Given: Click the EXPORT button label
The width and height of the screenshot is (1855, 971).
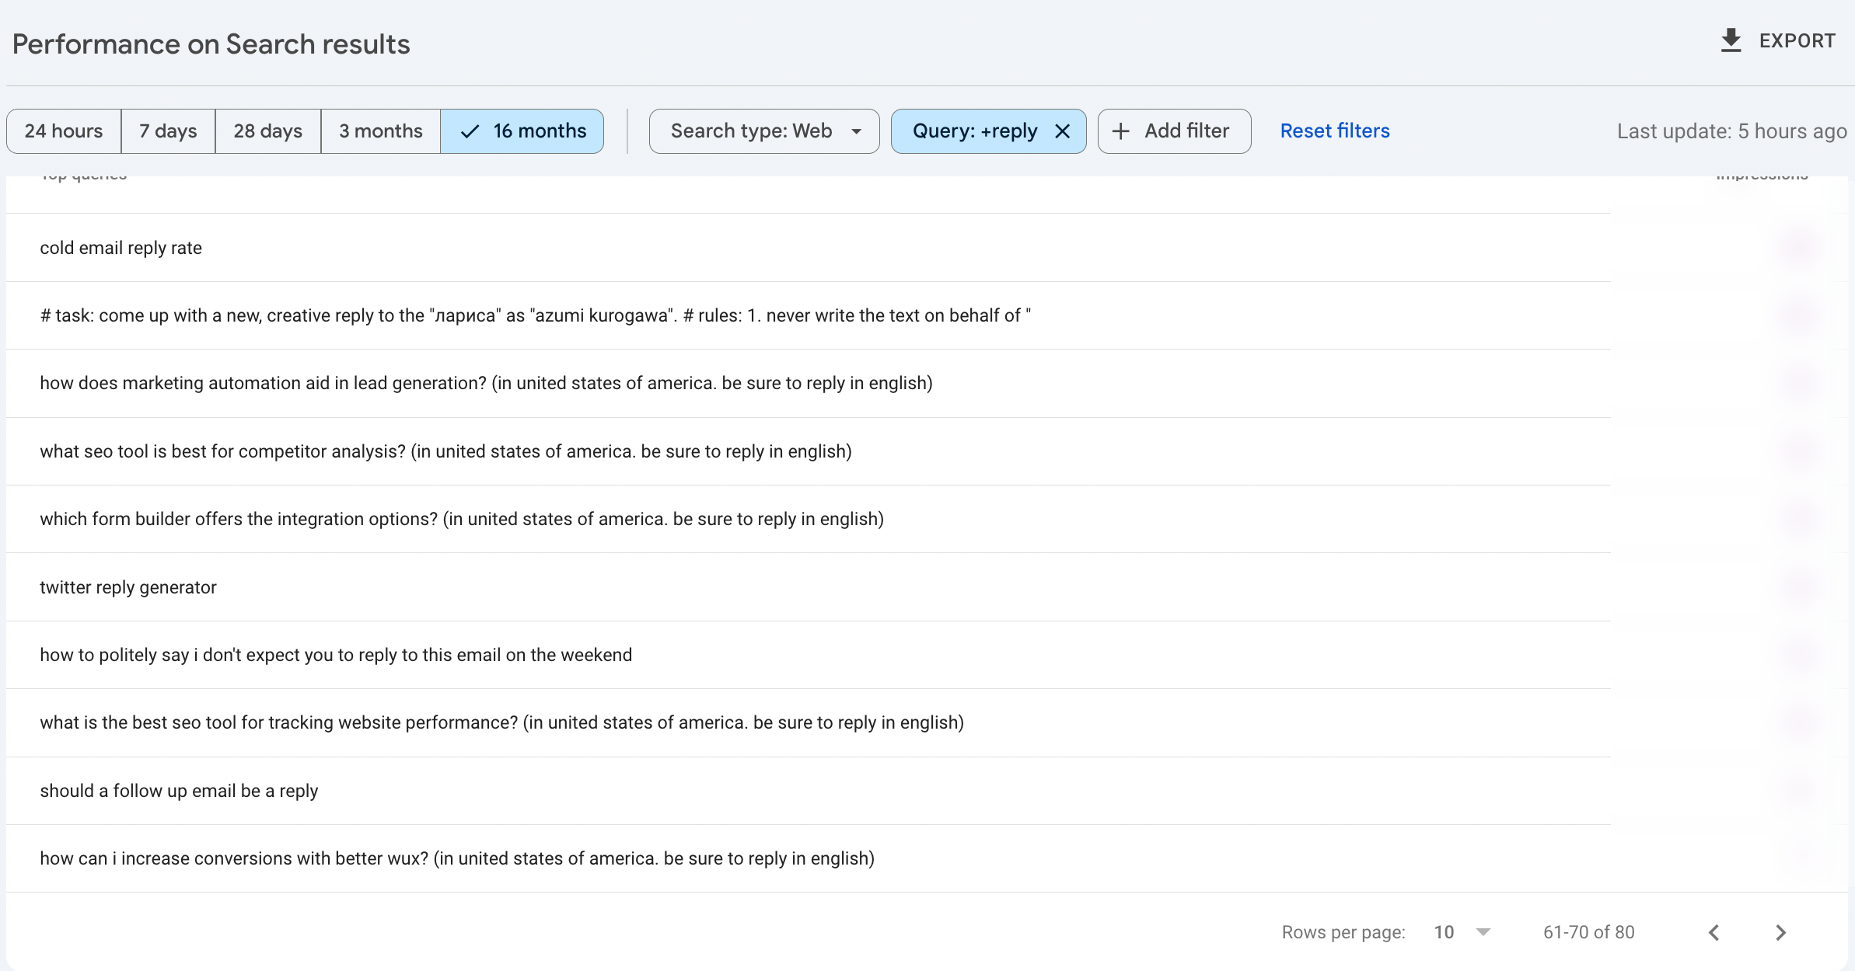Looking at the screenshot, I should pos(1797,40).
